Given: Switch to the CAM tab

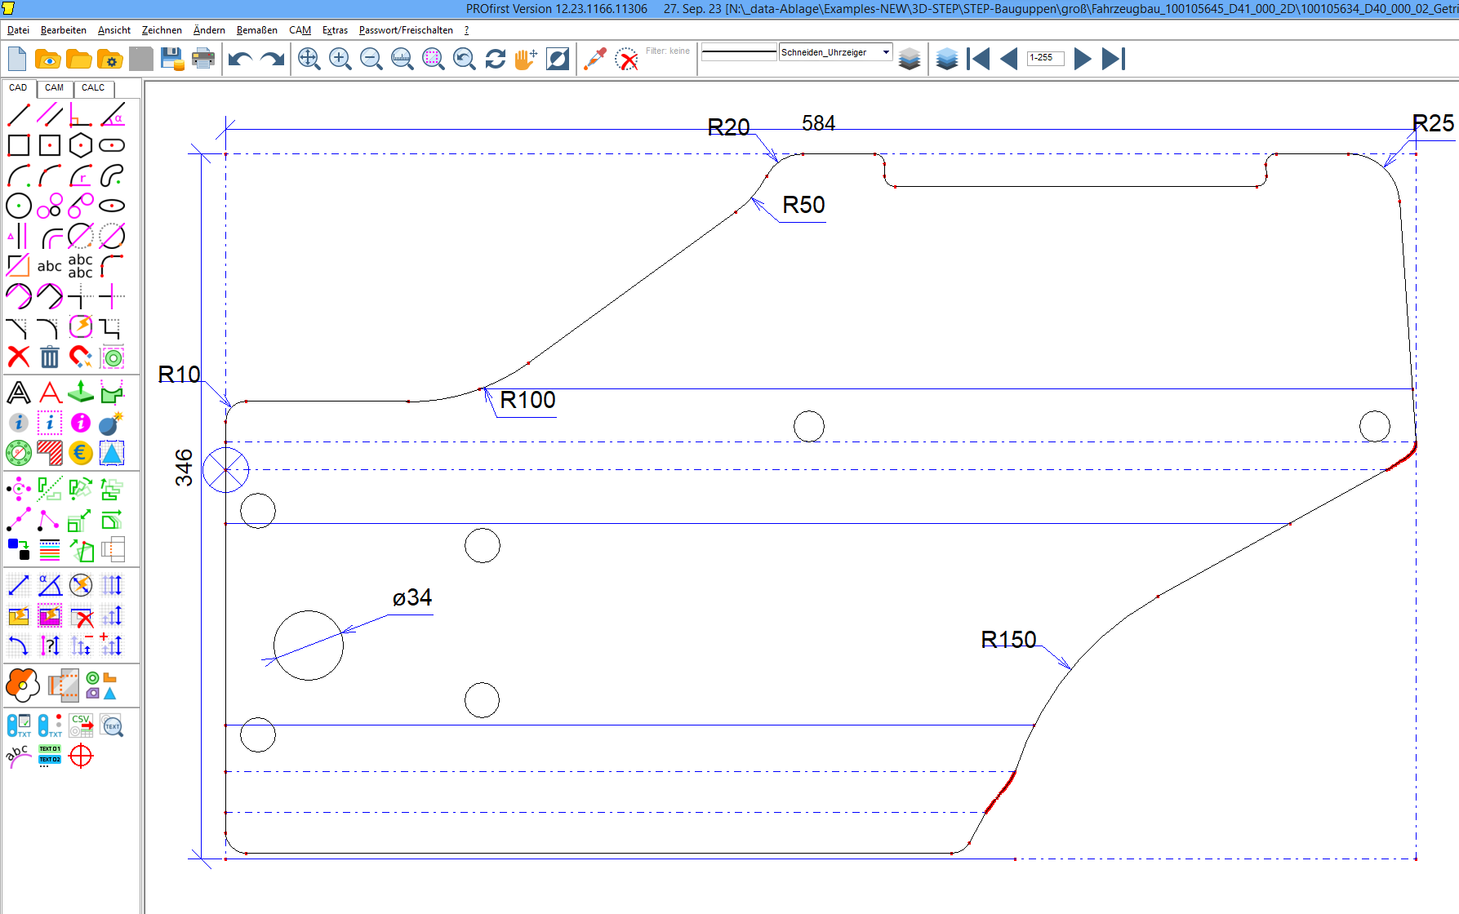Looking at the screenshot, I should point(54,88).
